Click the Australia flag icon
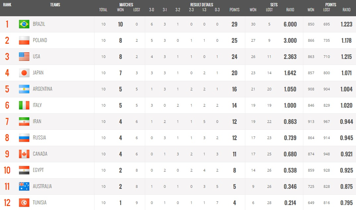Image resolution: width=356 pixels, height=210 pixels. click(x=24, y=186)
